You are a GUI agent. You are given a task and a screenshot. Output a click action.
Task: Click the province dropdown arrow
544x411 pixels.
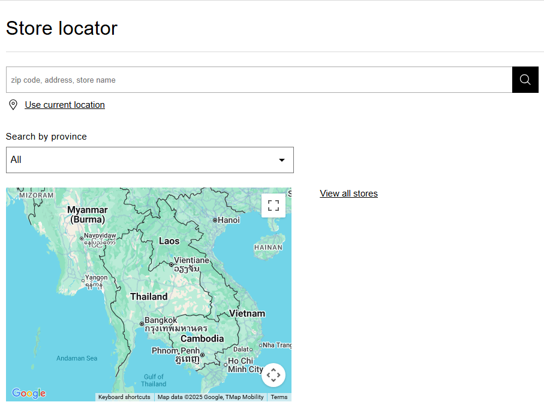[282, 160]
